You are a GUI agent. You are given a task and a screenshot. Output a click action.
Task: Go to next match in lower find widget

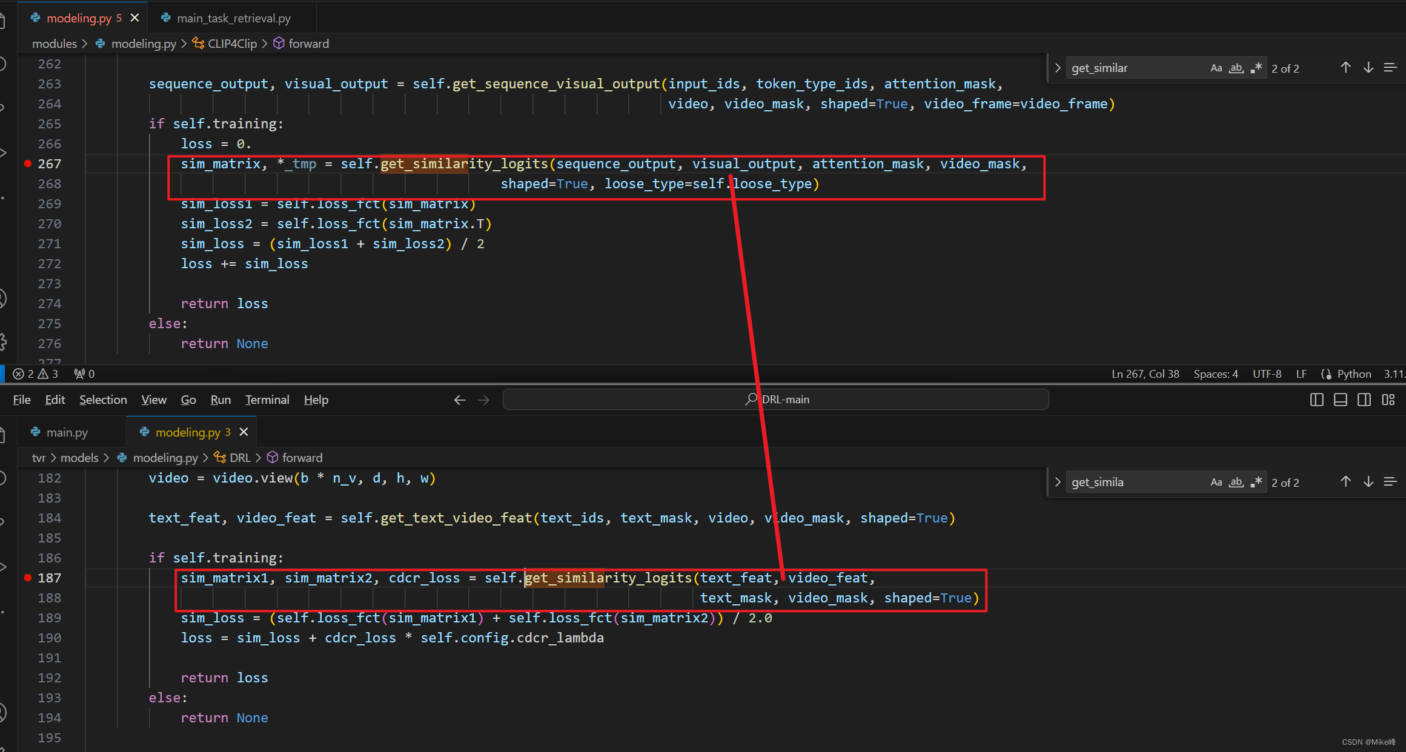[1368, 482]
